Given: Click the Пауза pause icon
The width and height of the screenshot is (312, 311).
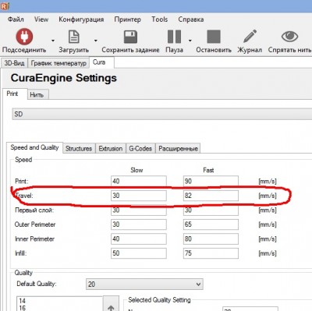Looking at the screenshot, I should (x=174, y=37).
